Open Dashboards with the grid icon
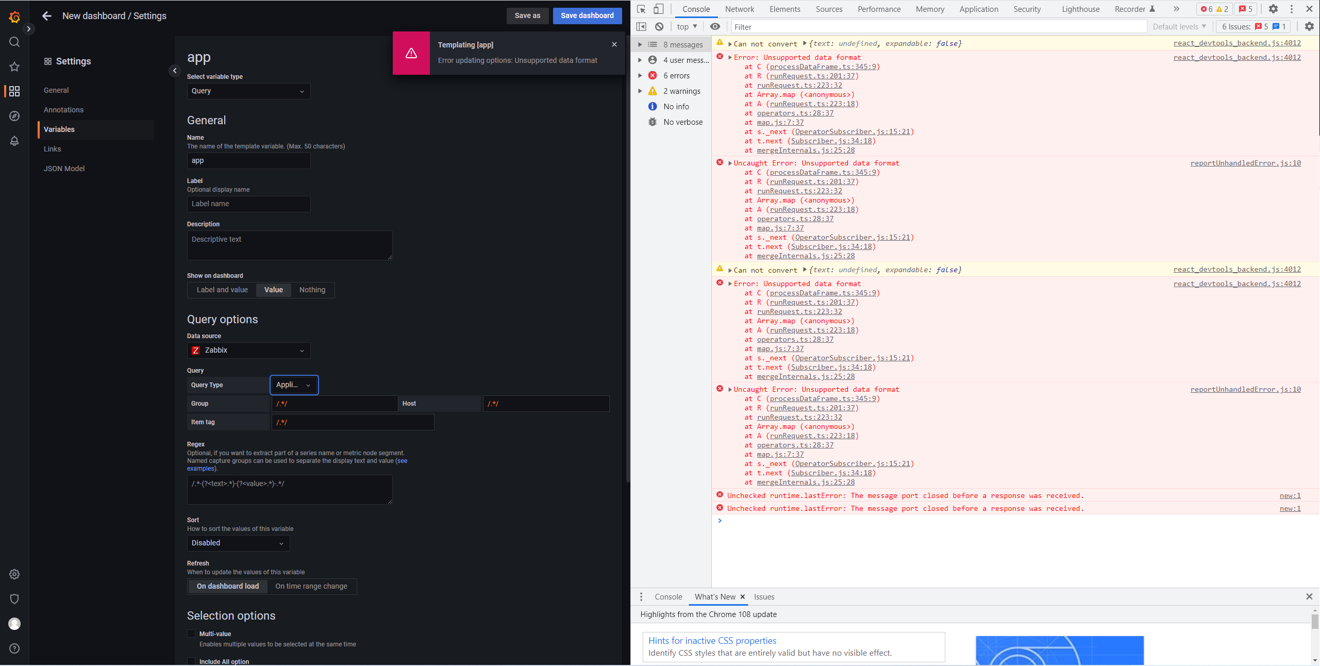1320x666 pixels. pyautogui.click(x=14, y=91)
